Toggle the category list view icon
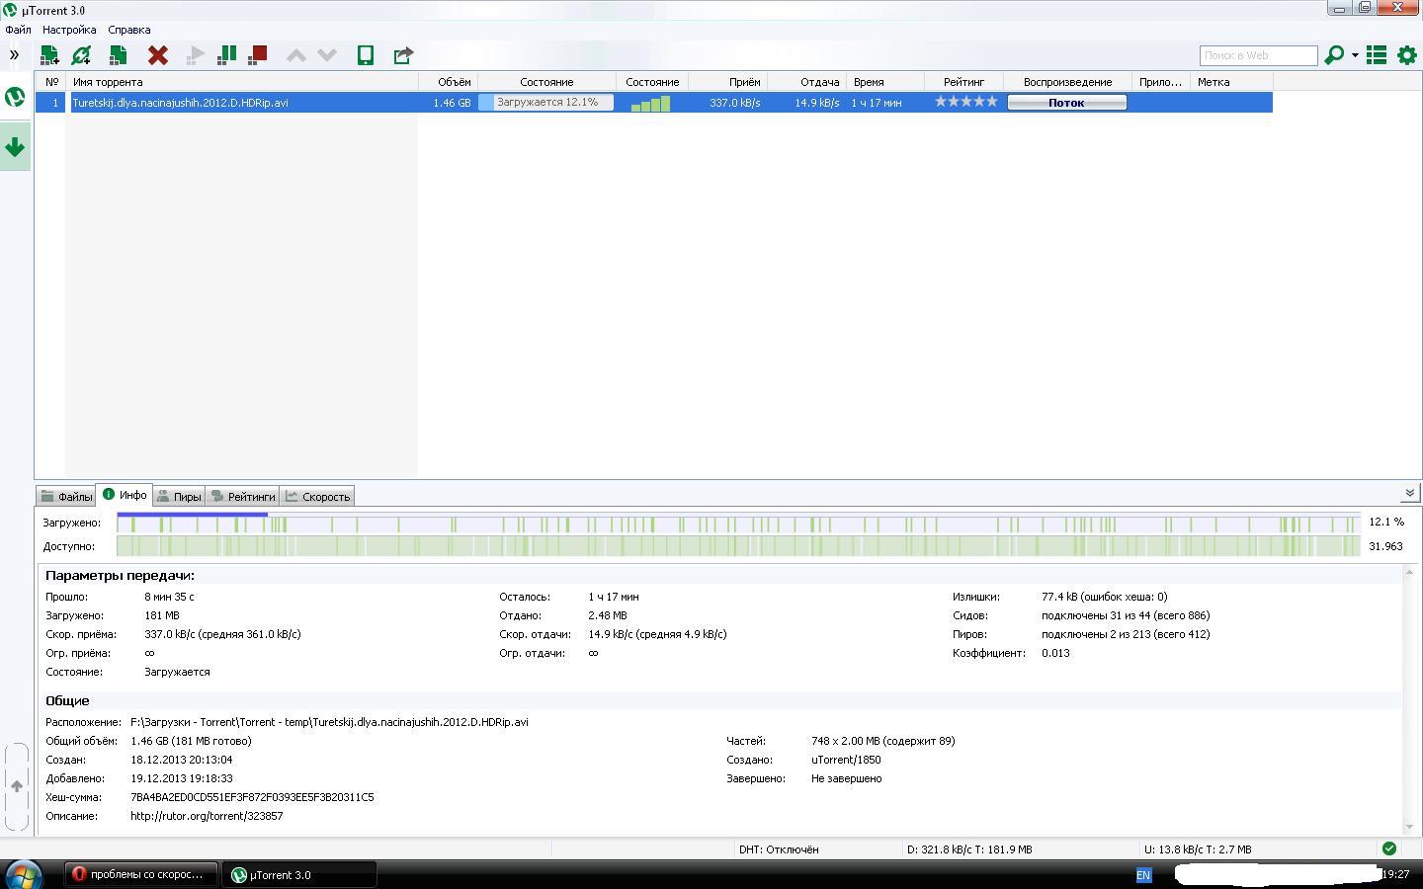The height and width of the screenshot is (889, 1423). click(1377, 55)
